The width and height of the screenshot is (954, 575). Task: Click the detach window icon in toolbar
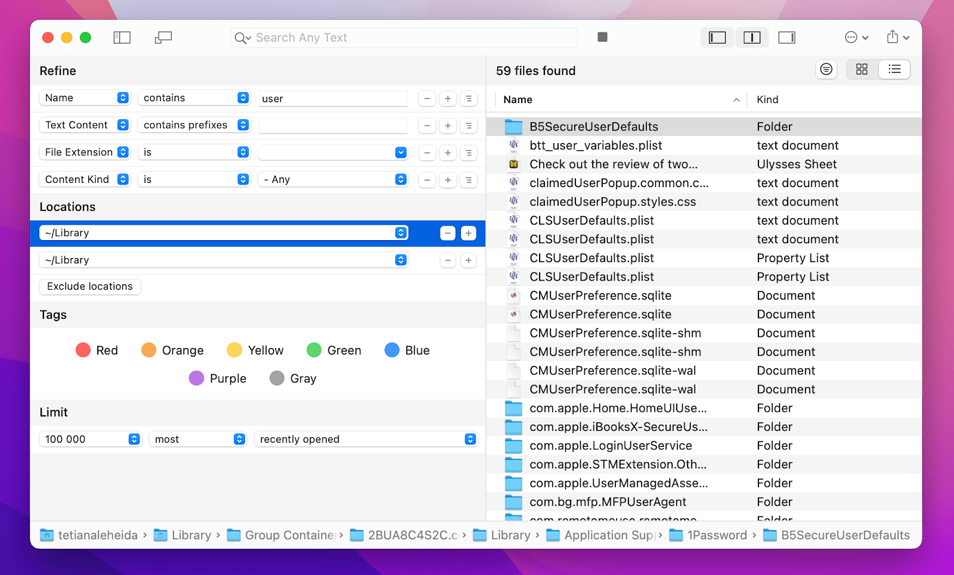(163, 37)
